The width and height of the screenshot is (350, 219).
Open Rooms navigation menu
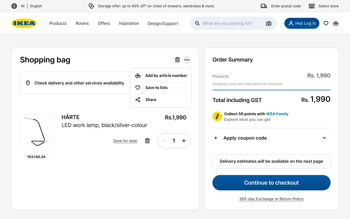pyautogui.click(x=82, y=24)
